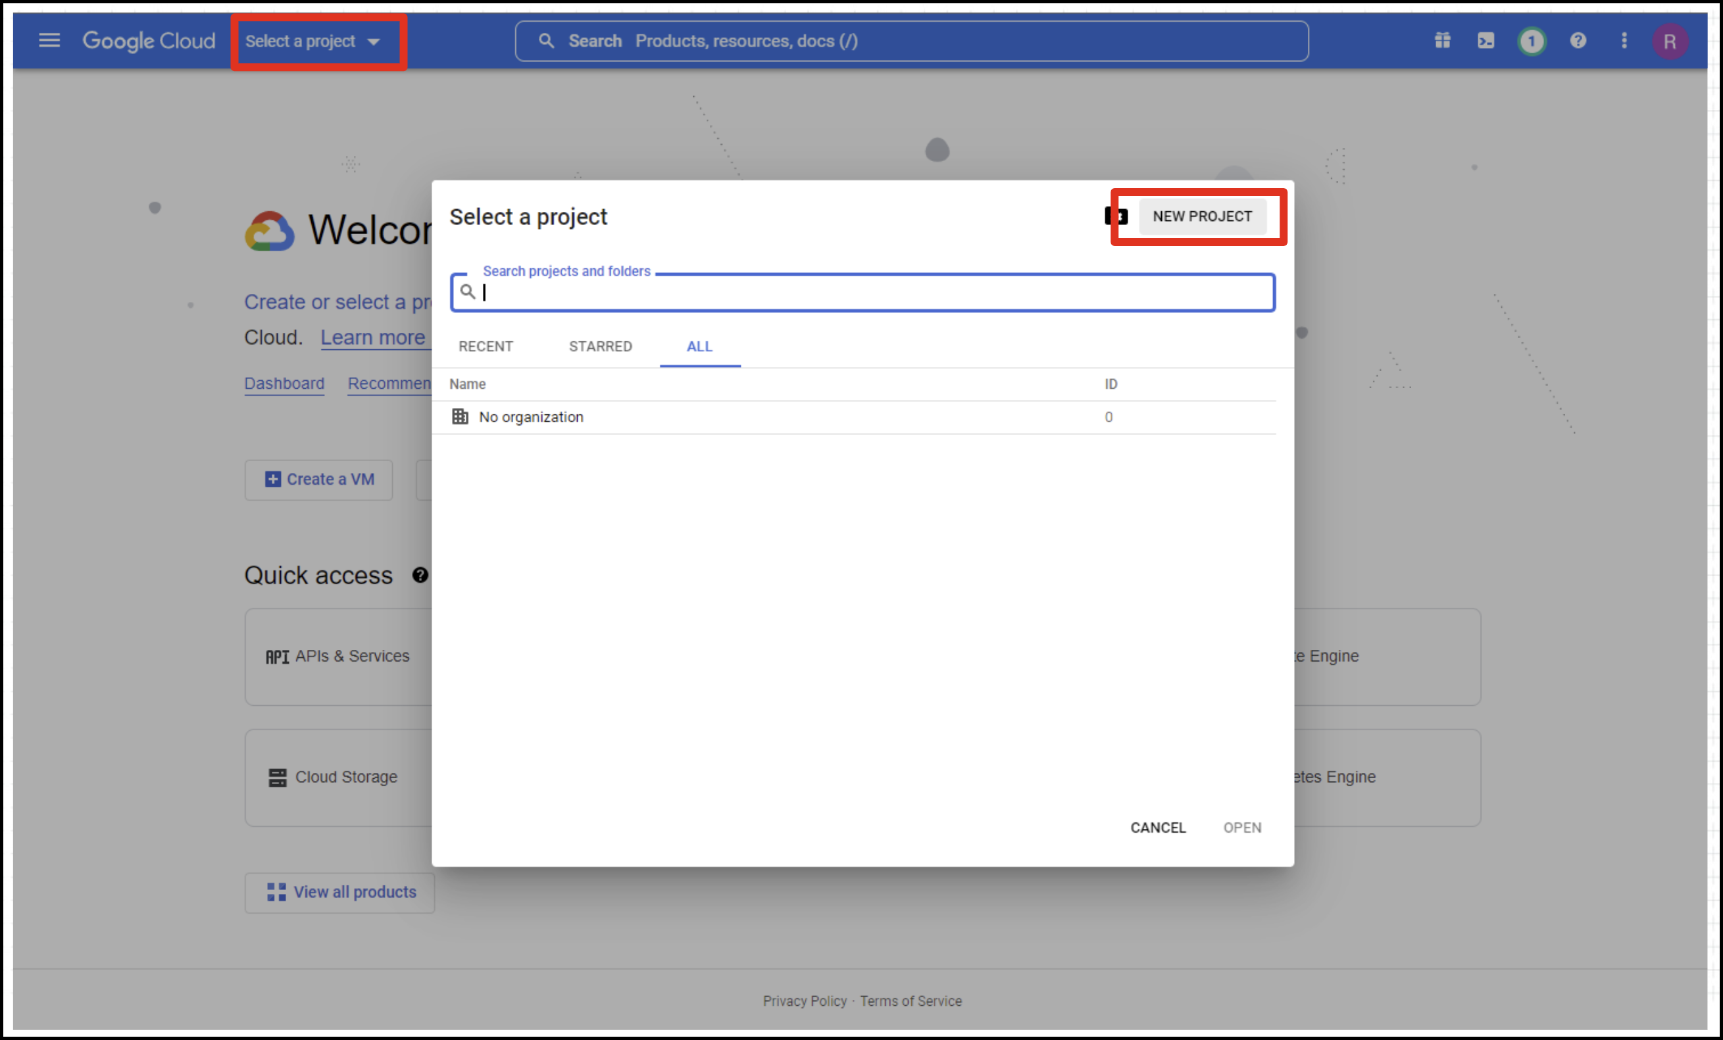The height and width of the screenshot is (1040, 1723).
Task: Click the Cloud Storage icon
Action: 278,778
